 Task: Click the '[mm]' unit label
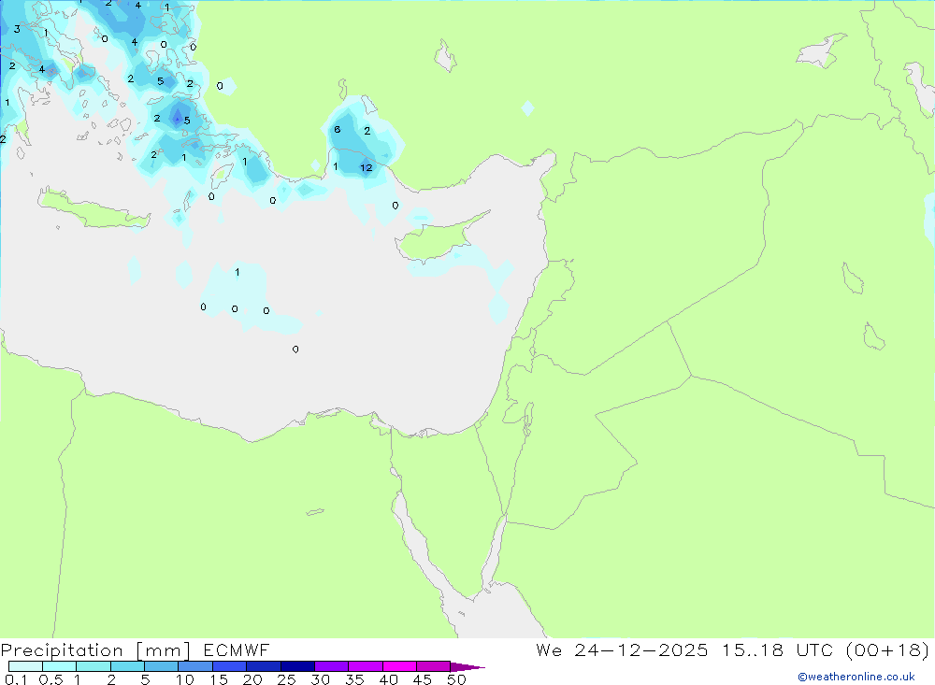tap(163, 649)
